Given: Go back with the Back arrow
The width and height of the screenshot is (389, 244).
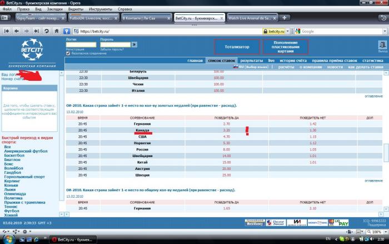Looking at the screenshot, I should [17, 31].
